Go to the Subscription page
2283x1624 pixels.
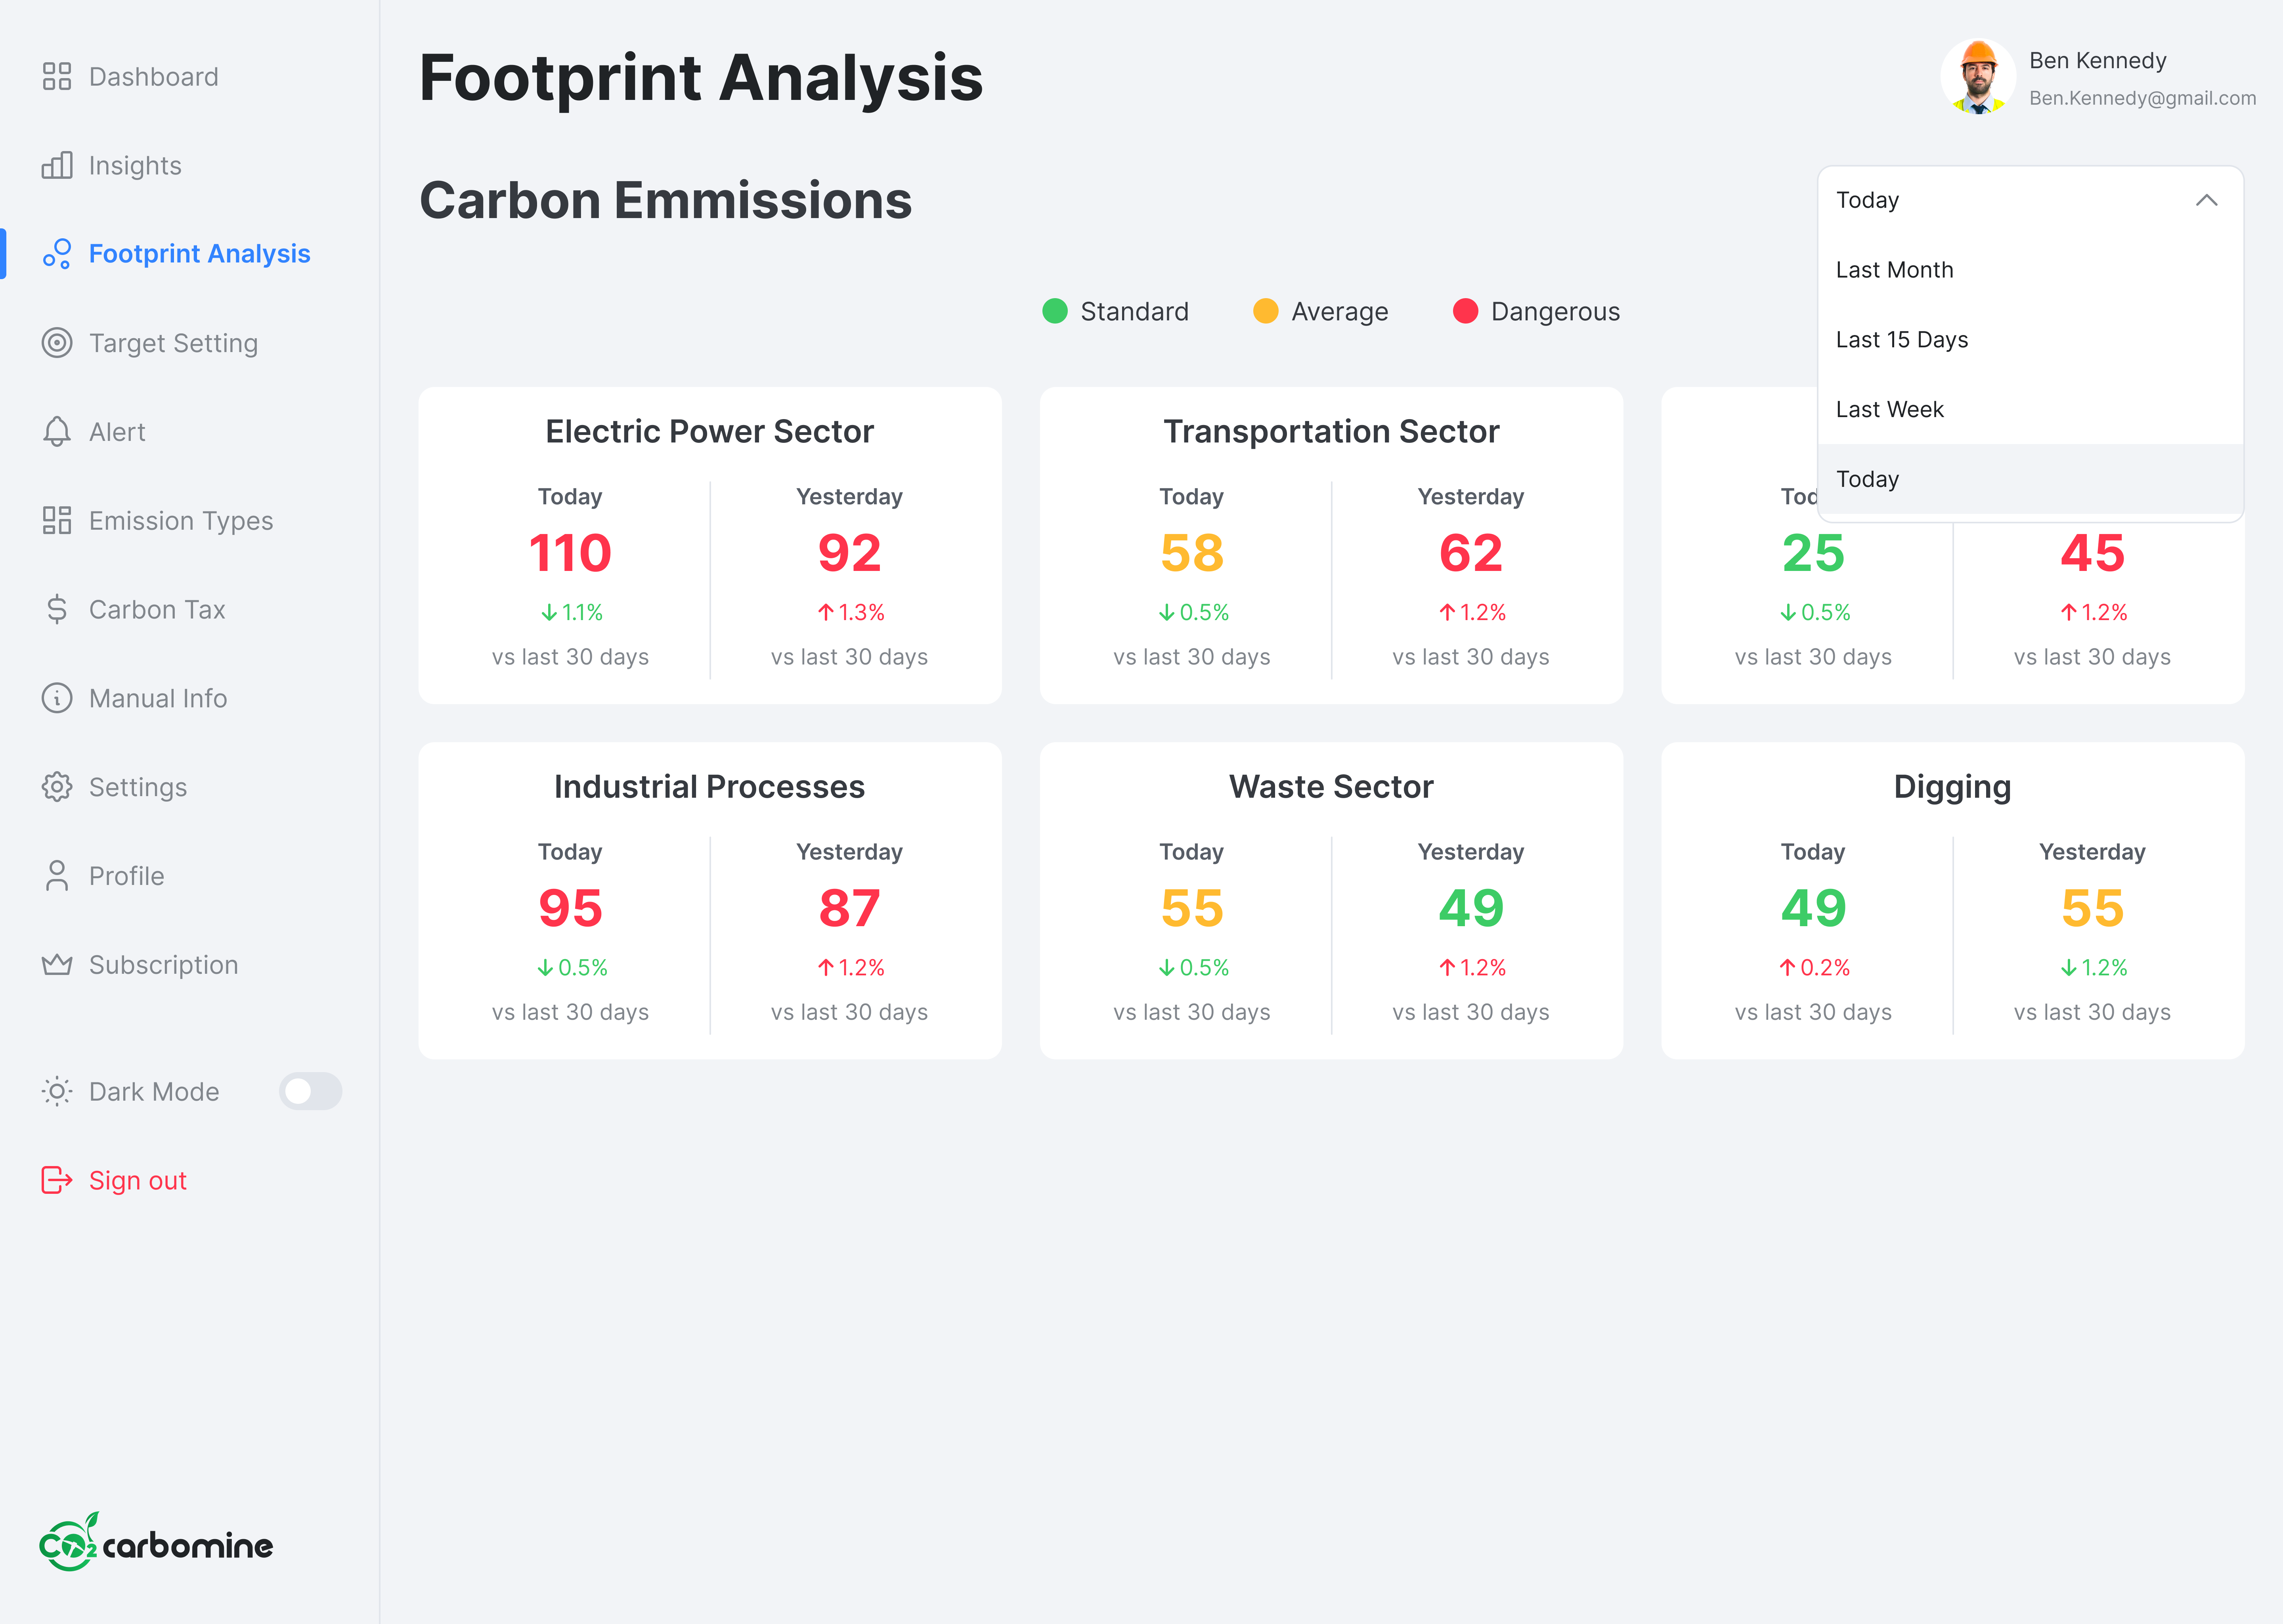[164, 965]
